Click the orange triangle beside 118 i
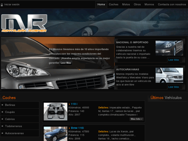 point(69,104)
